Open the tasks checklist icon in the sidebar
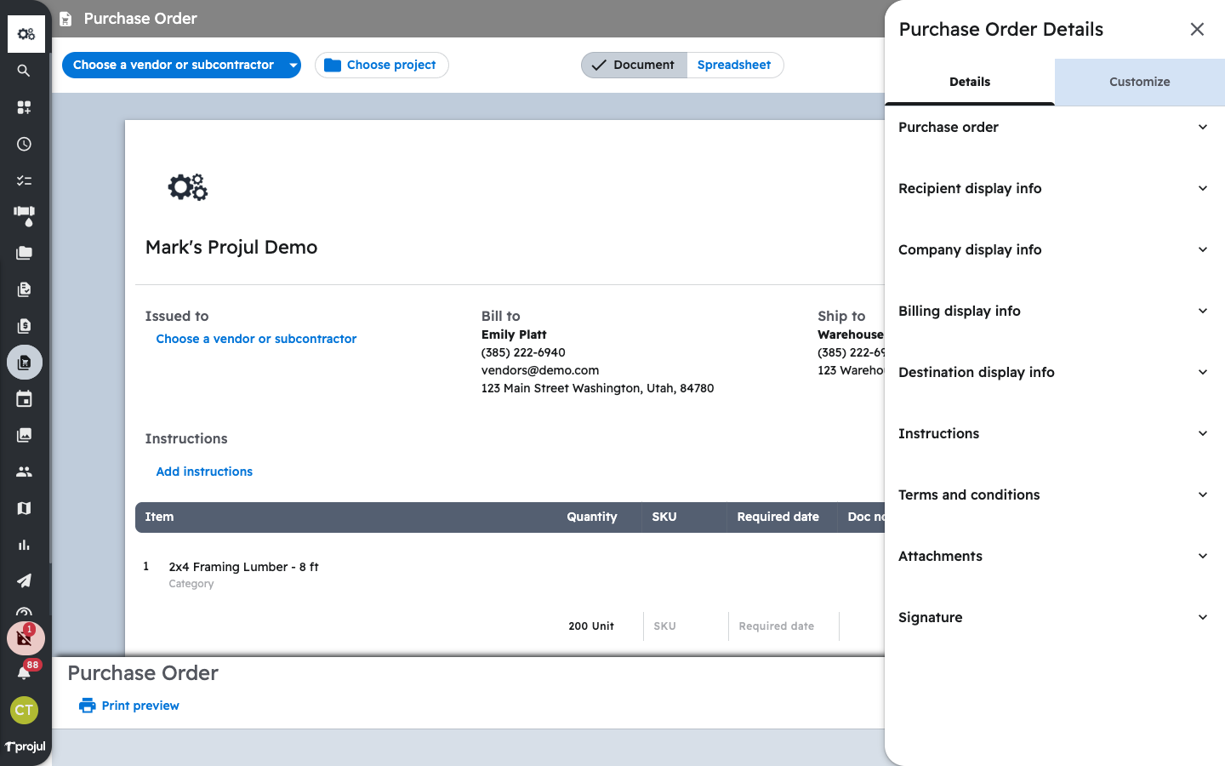Screen dimensions: 1225x766 [x=24, y=180]
